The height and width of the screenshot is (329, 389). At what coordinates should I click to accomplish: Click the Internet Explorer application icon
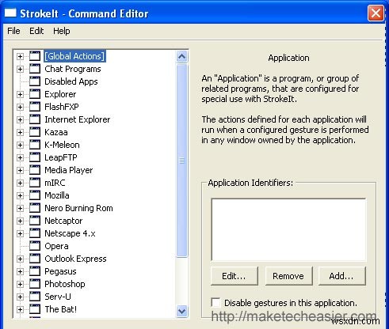(x=35, y=119)
